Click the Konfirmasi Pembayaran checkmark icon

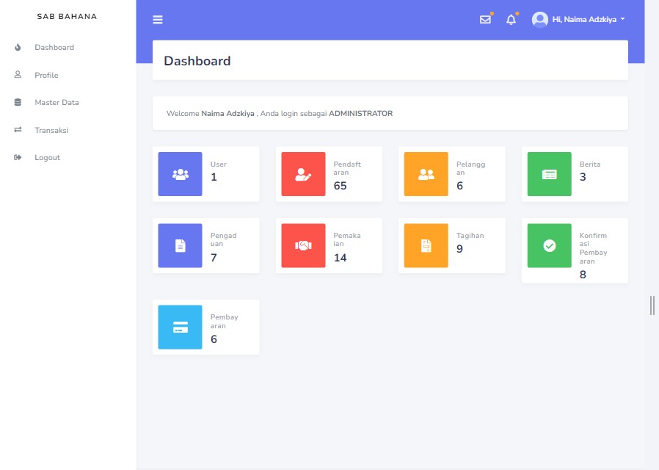tap(549, 246)
